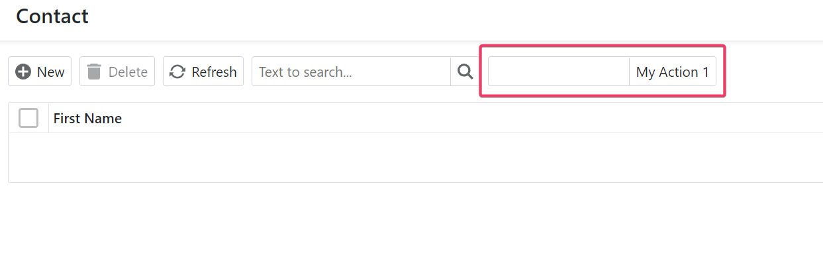Submit the search with the magnifier button
Image resolution: width=823 pixels, height=267 pixels.
click(x=465, y=72)
